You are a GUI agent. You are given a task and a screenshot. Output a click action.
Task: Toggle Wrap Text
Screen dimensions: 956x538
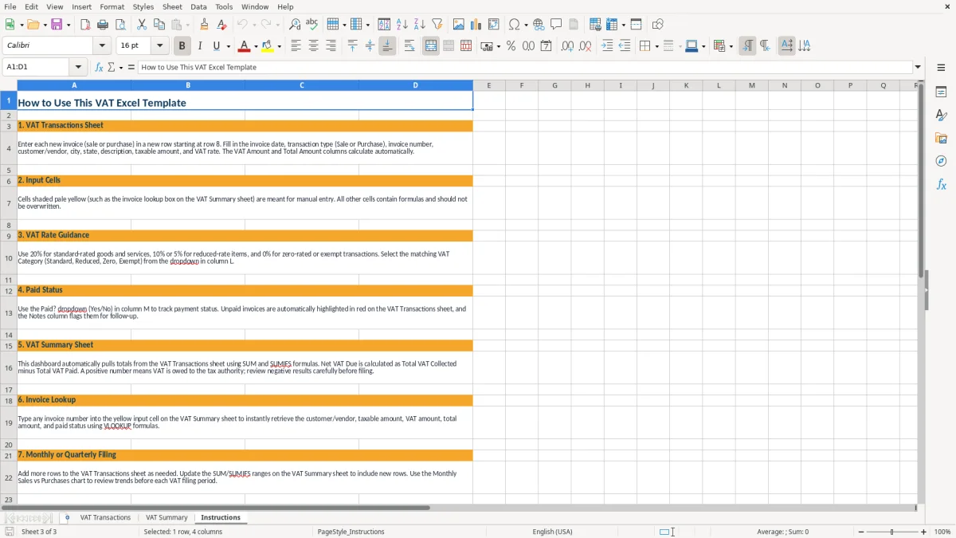coord(409,46)
